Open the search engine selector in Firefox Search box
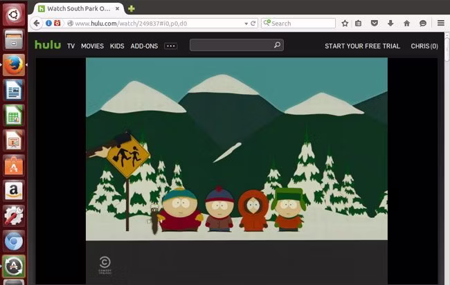450x285 pixels. pyautogui.click(x=267, y=23)
